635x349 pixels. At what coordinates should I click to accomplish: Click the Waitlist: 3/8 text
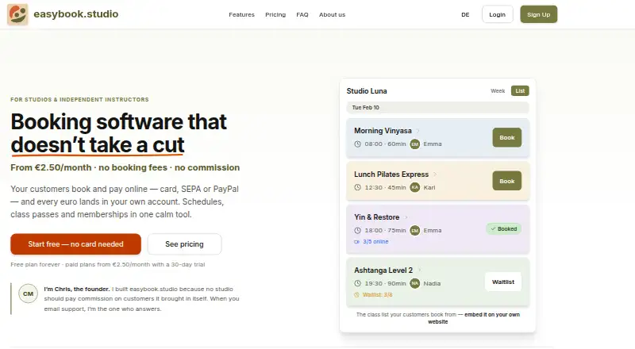tap(378, 295)
